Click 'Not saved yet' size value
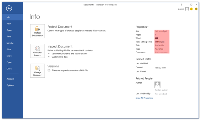The height and width of the screenshot is (121, 201). (x=161, y=31)
